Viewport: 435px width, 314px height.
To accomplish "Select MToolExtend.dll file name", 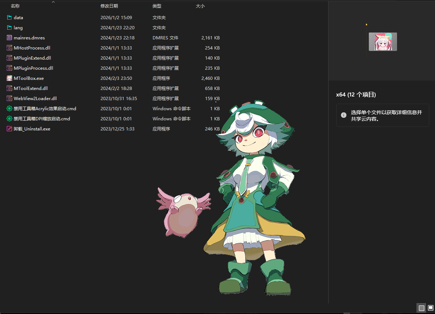I will tap(31, 88).
